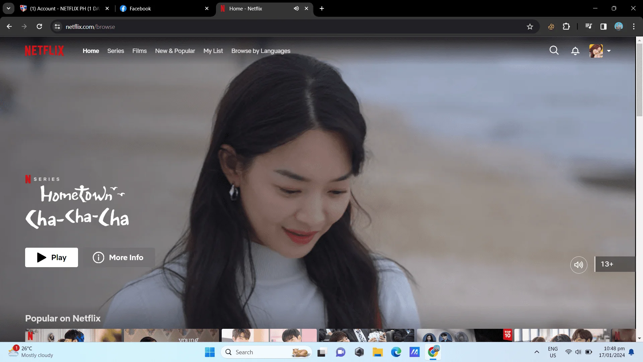Open the Chrome profile avatar
Screen dimensions: 643x362
[x=619, y=26]
